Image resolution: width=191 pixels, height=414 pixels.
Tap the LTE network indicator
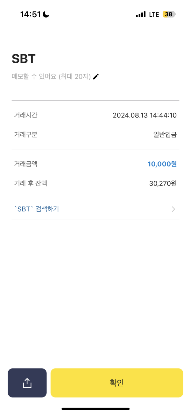(x=154, y=14)
